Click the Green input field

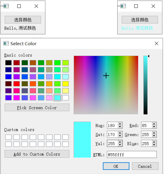click(147, 134)
